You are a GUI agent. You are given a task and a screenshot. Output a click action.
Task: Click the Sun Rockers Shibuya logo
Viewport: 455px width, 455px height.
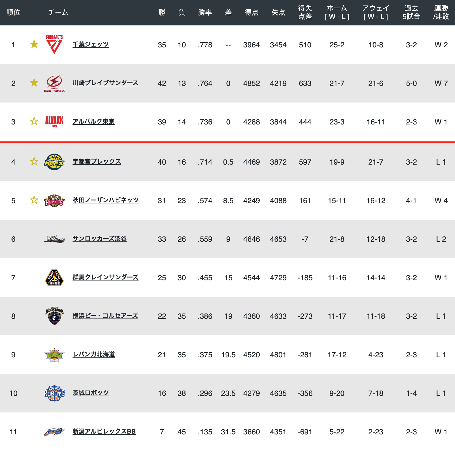click(x=54, y=239)
